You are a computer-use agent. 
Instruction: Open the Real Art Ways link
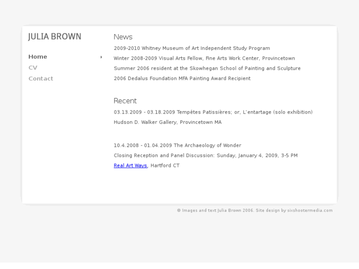point(130,165)
